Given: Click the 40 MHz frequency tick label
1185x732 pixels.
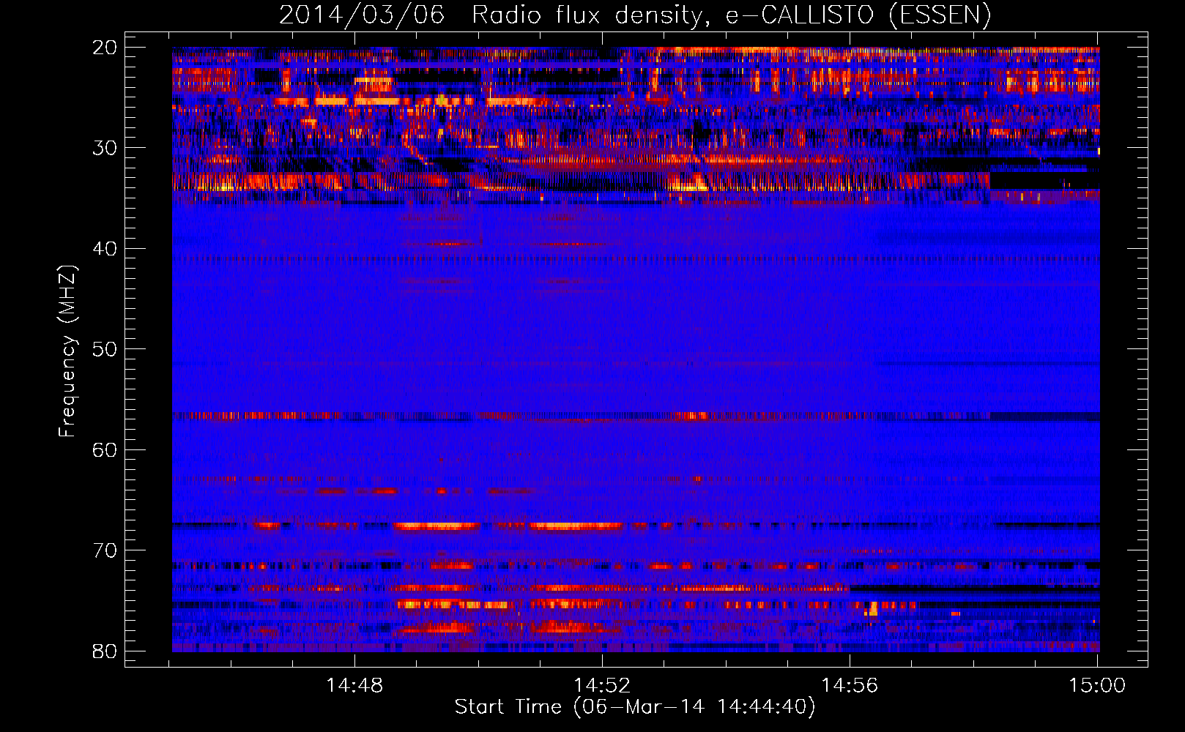Looking at the screenshot, I should coord(105,249).
